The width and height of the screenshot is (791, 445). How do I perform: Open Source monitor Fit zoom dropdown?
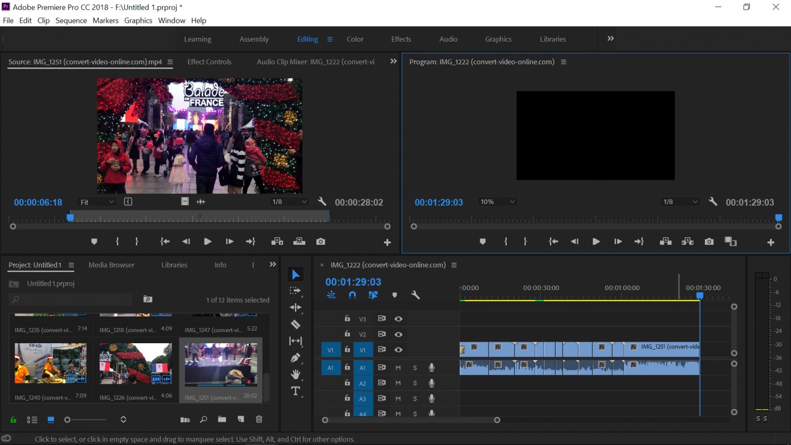coord(98,202)
